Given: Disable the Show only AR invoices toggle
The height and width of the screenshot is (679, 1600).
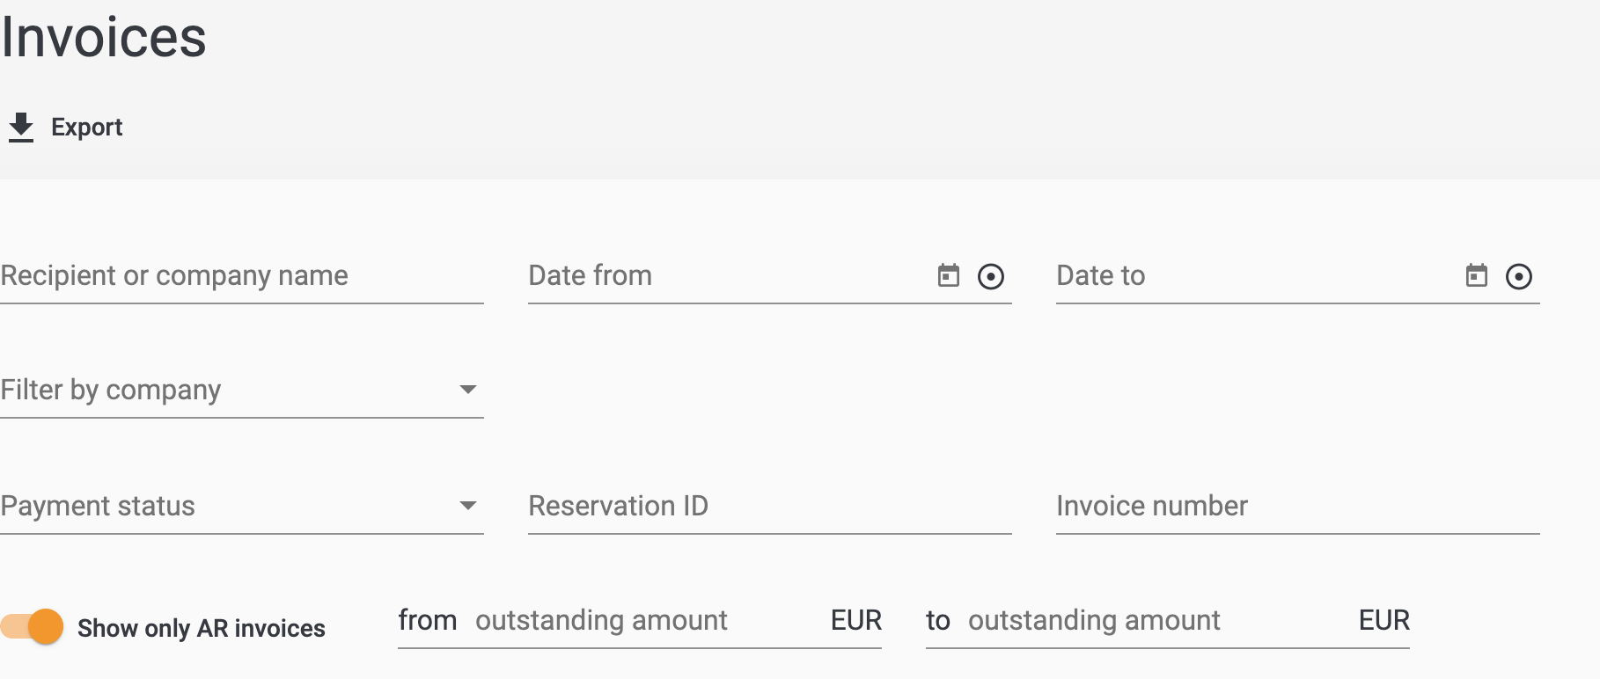Looking at the screenshot, I should [x=33, y=627].
